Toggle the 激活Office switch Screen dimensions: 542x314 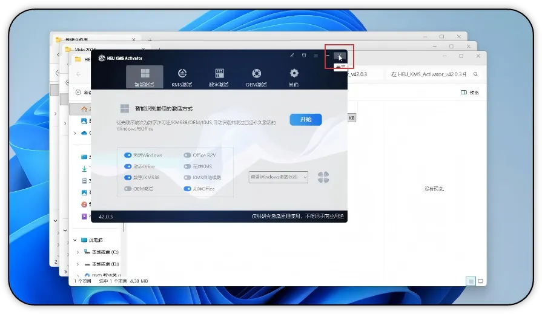pyautogui.click(x=128, y=166)
